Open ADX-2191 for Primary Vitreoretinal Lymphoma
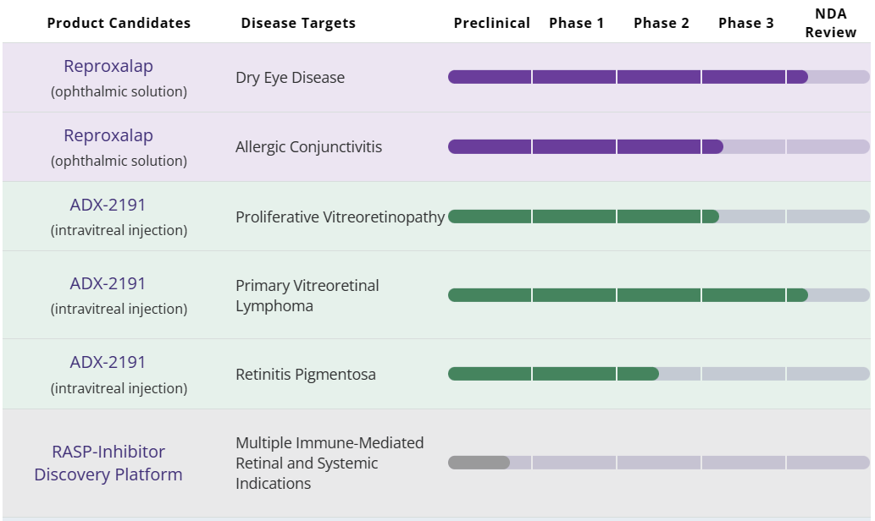The image size is (875, 521). 108,283
